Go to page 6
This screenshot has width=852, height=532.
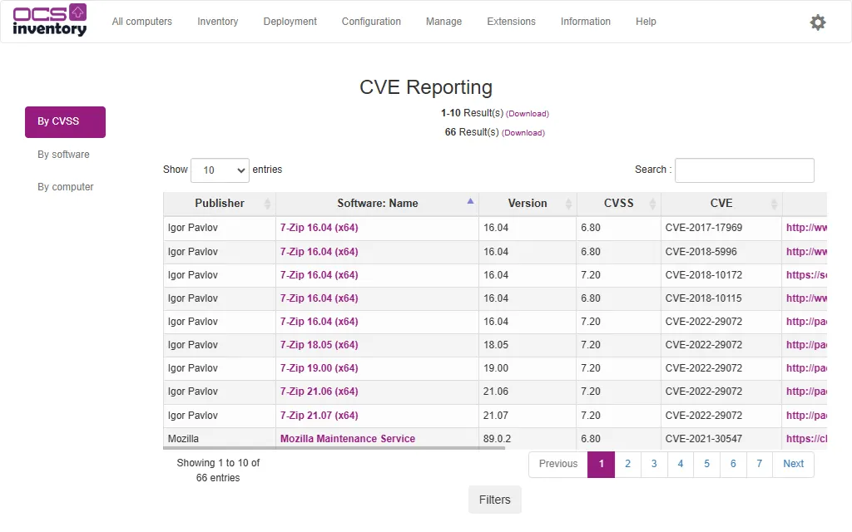tap(733, 464)
